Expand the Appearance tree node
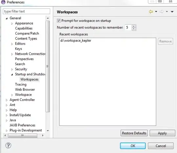 tap(12, 23)
